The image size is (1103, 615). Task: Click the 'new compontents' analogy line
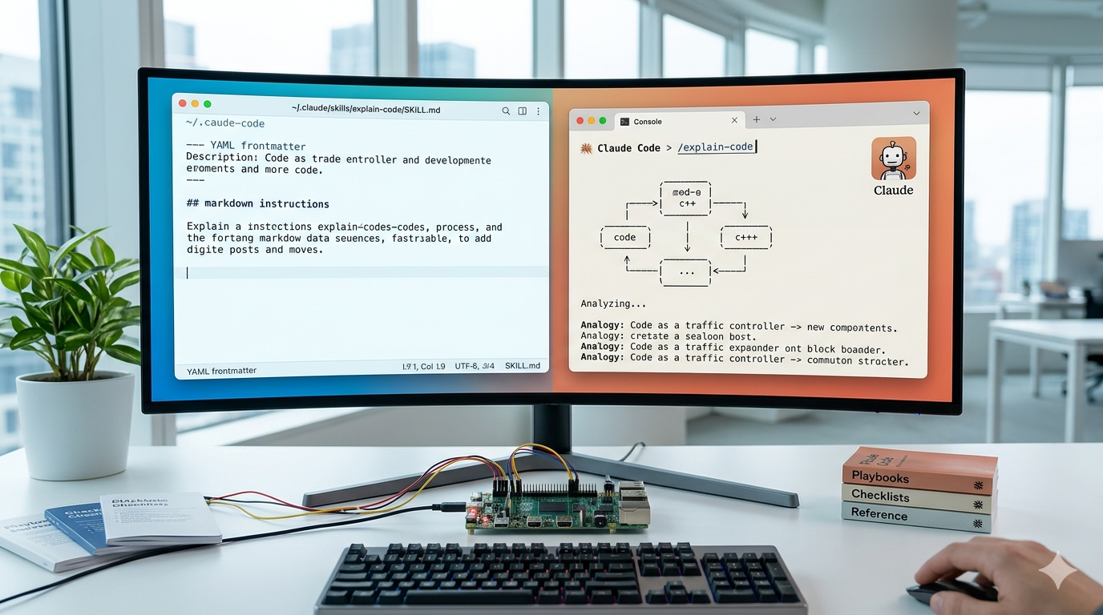tap(739, 326)
